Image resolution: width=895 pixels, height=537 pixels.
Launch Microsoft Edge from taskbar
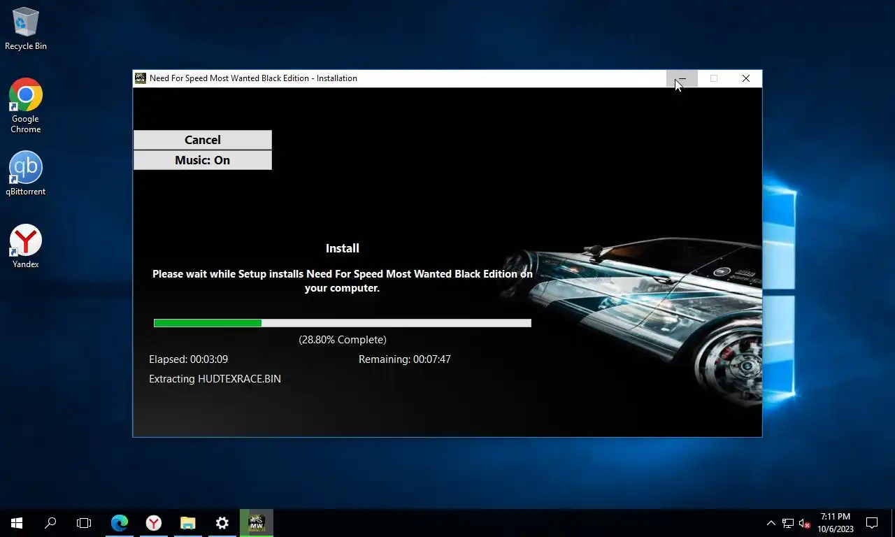pyautogui.click(x=120, y=523)
